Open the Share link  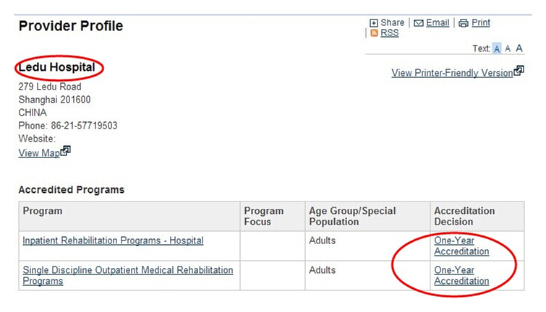pos(393,23)
